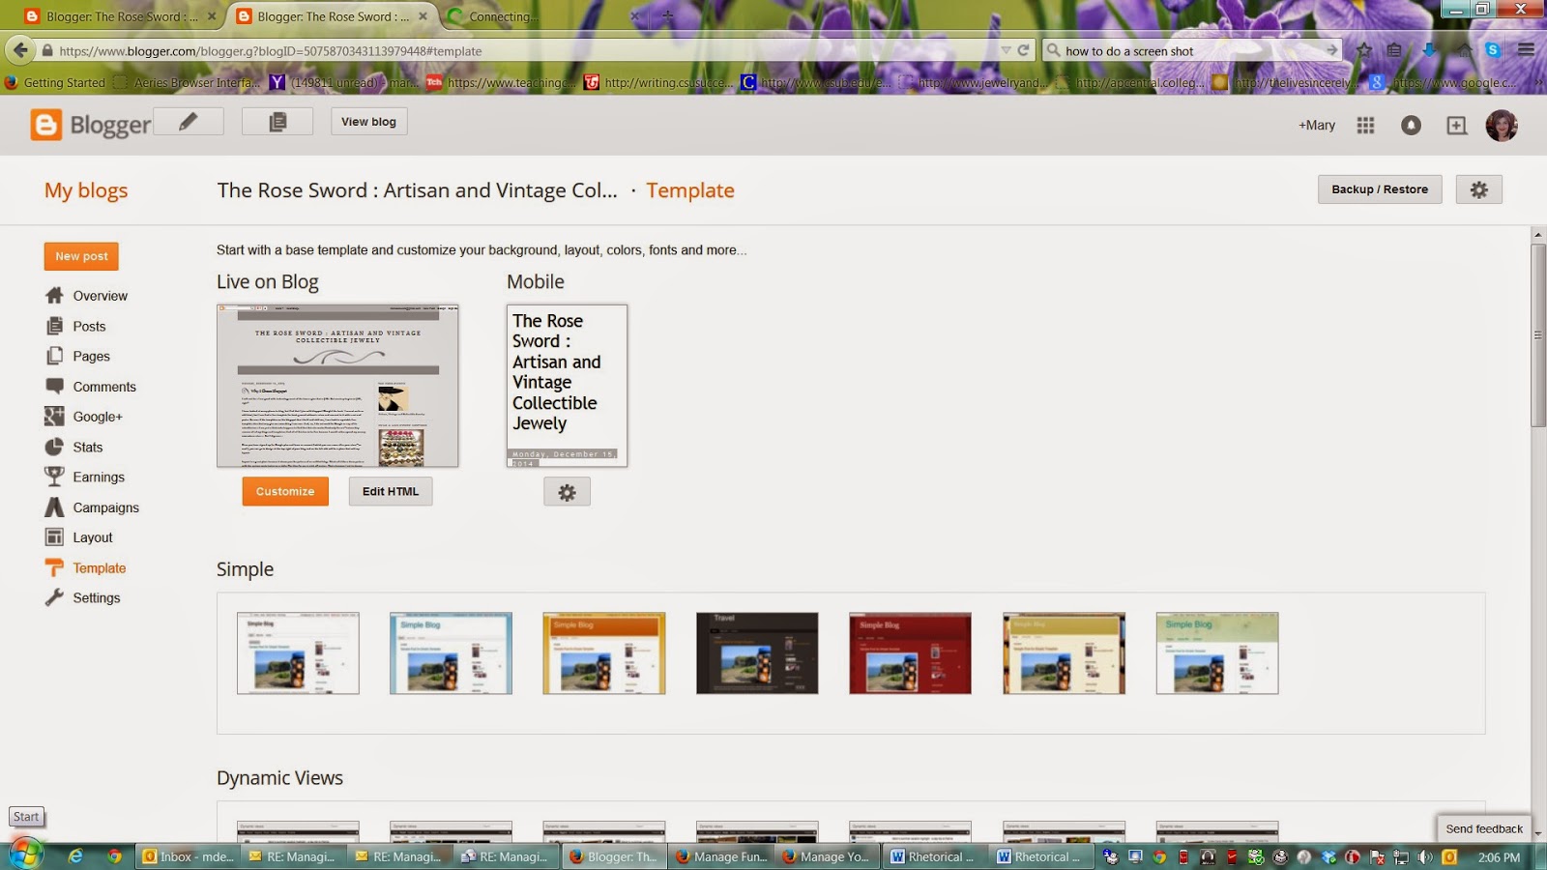Viewport: 1547px width, 870px height.
Task: Open the Aeries Browser Interface bookmark
Action: tap(187, 82)
